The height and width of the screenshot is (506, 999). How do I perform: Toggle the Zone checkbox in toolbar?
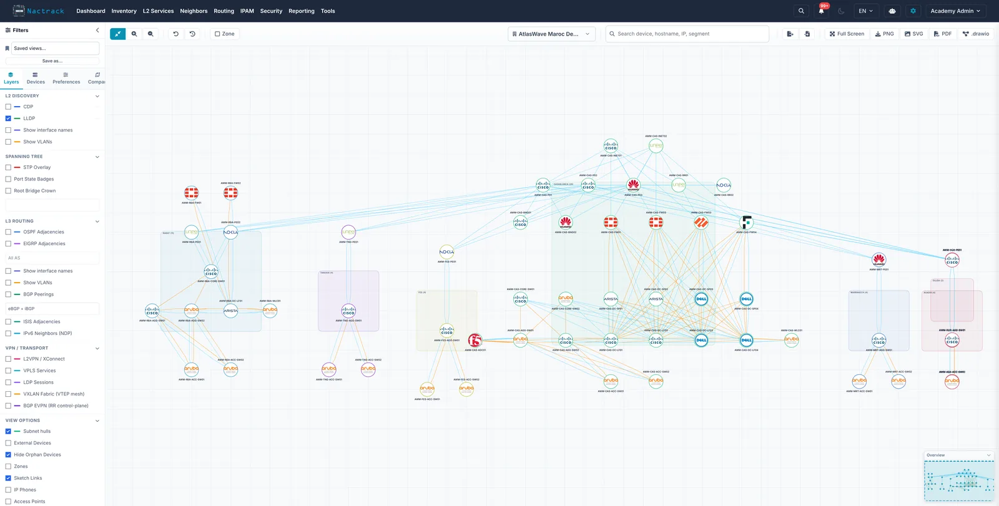(217, 34)
